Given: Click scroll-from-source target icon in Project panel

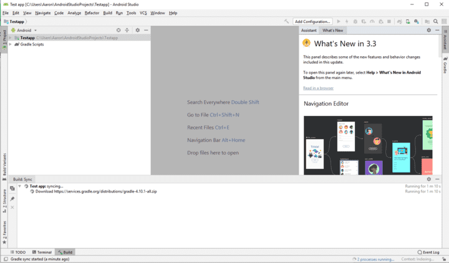Looking at the screenshot, I should click(118, 30).
